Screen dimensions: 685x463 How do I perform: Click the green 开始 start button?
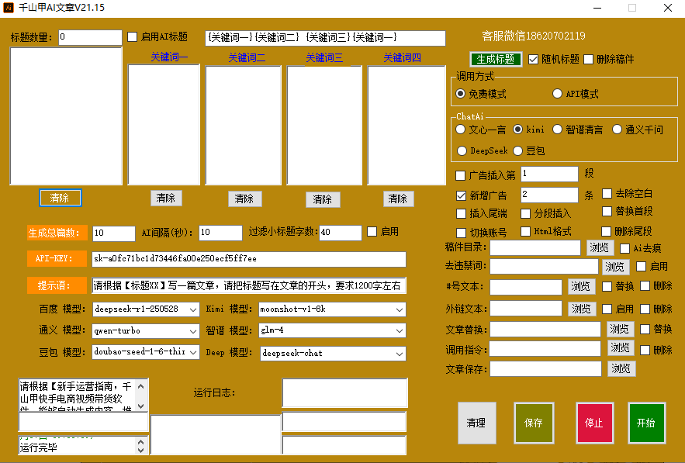646,423
